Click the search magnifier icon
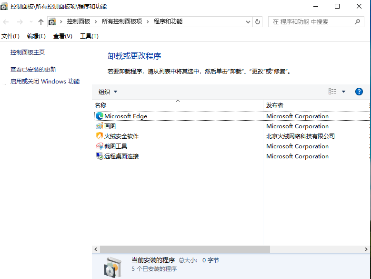 coord(357,22)
